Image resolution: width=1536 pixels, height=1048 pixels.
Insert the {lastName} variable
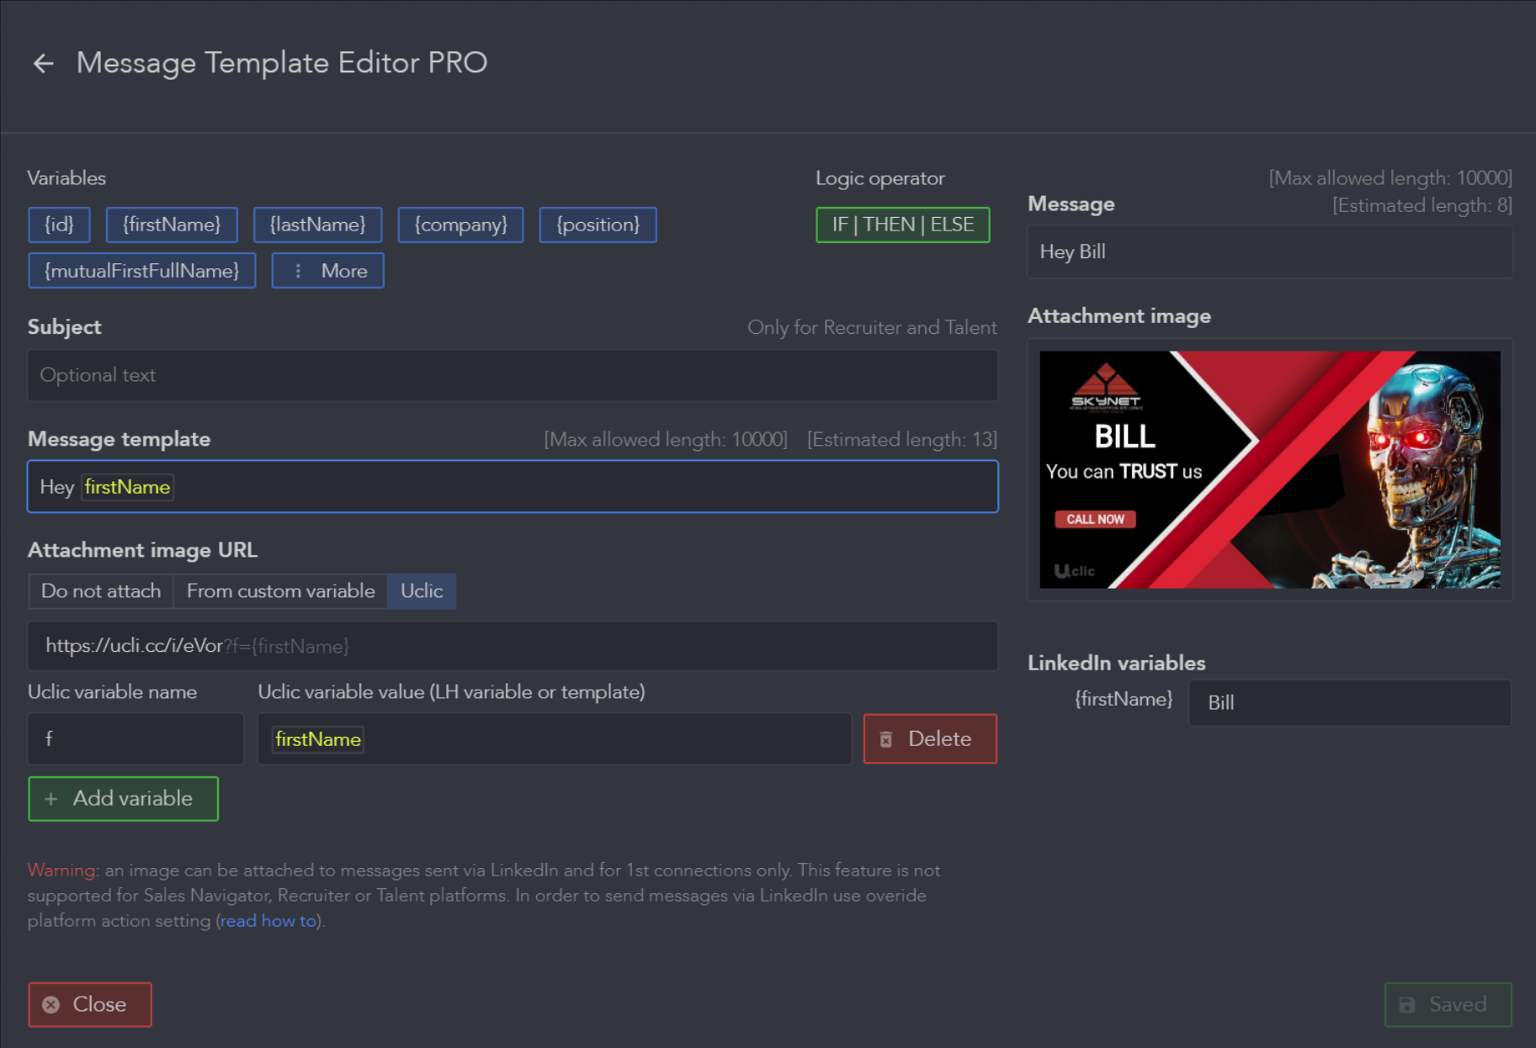click(x=317, y=225)
